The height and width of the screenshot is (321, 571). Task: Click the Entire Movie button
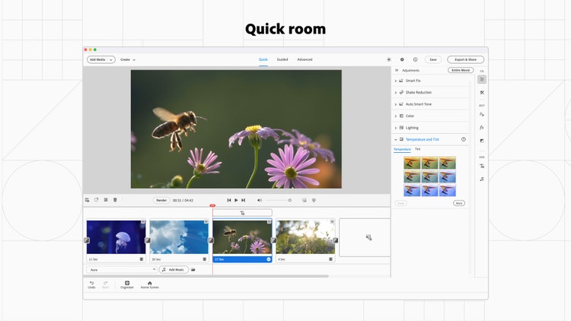461,70
